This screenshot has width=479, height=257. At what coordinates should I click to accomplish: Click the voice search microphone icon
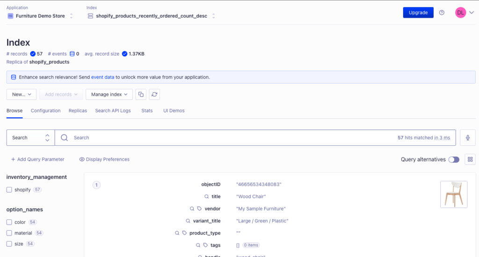(x=468, y=138)
